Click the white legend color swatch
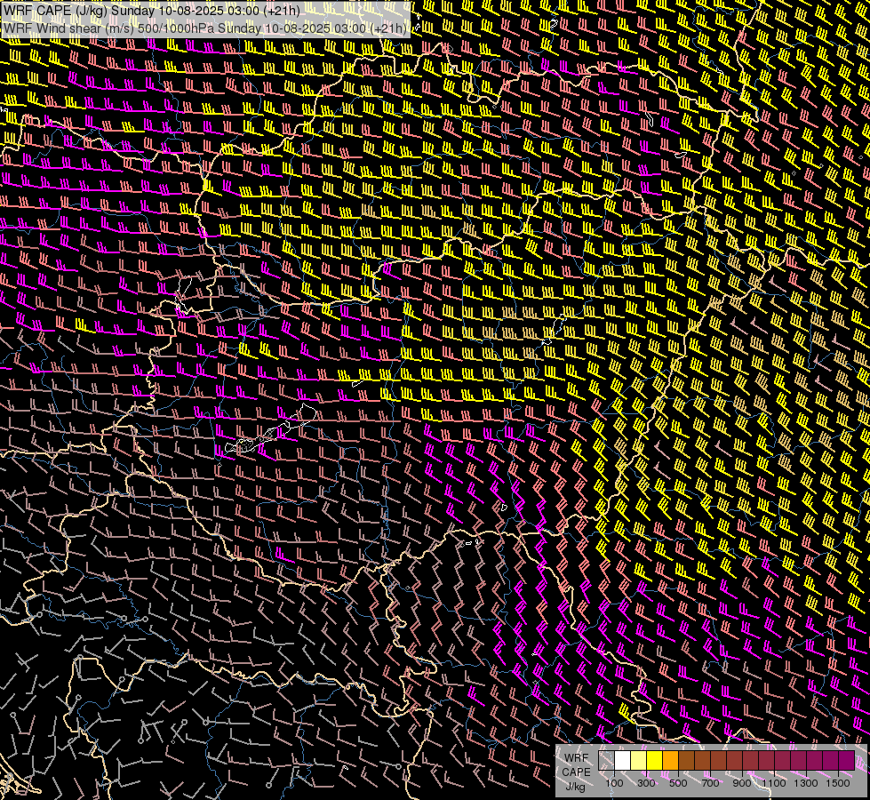The height and width of the screenshot is (800, 870). 623,761
